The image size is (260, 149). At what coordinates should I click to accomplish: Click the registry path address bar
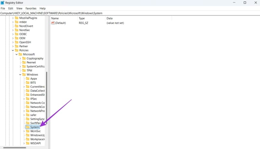(x=130, y=13)
